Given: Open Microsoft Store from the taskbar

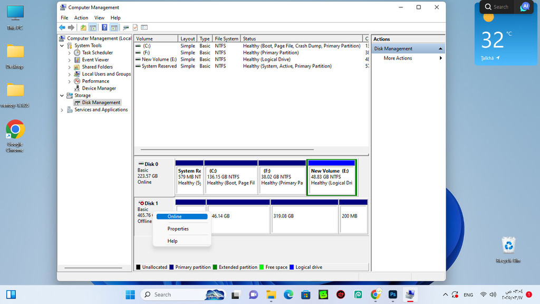Looking at the screenshot, I should (x=306, y=294).
